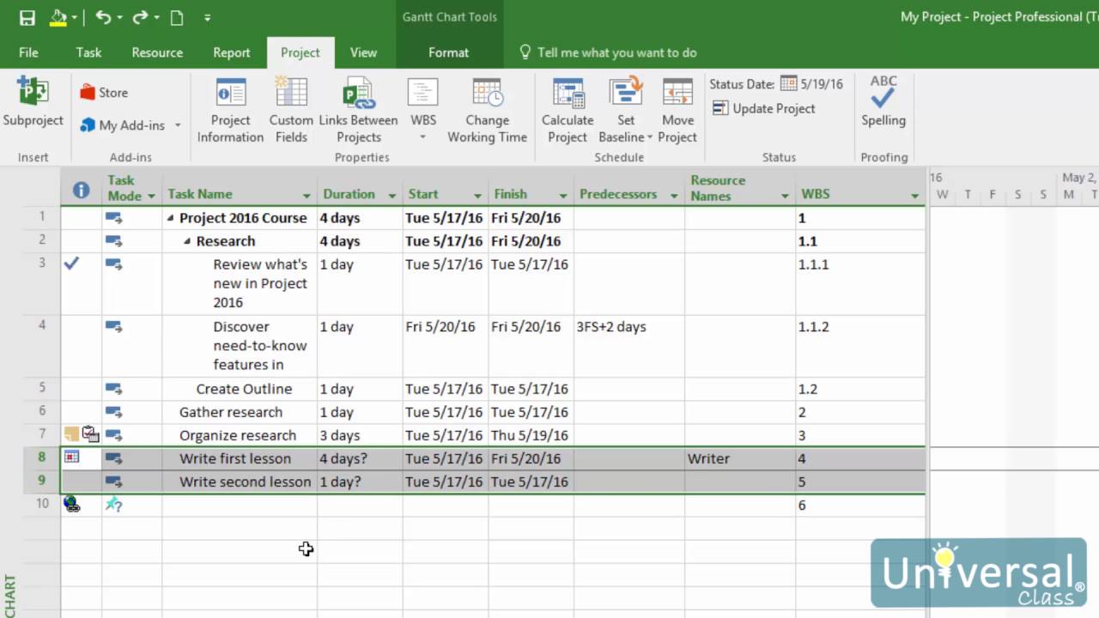This screenshot has width=1099, height=618.
Task: Open the Undo history dropdown arrow
Action: click(118, 17)
